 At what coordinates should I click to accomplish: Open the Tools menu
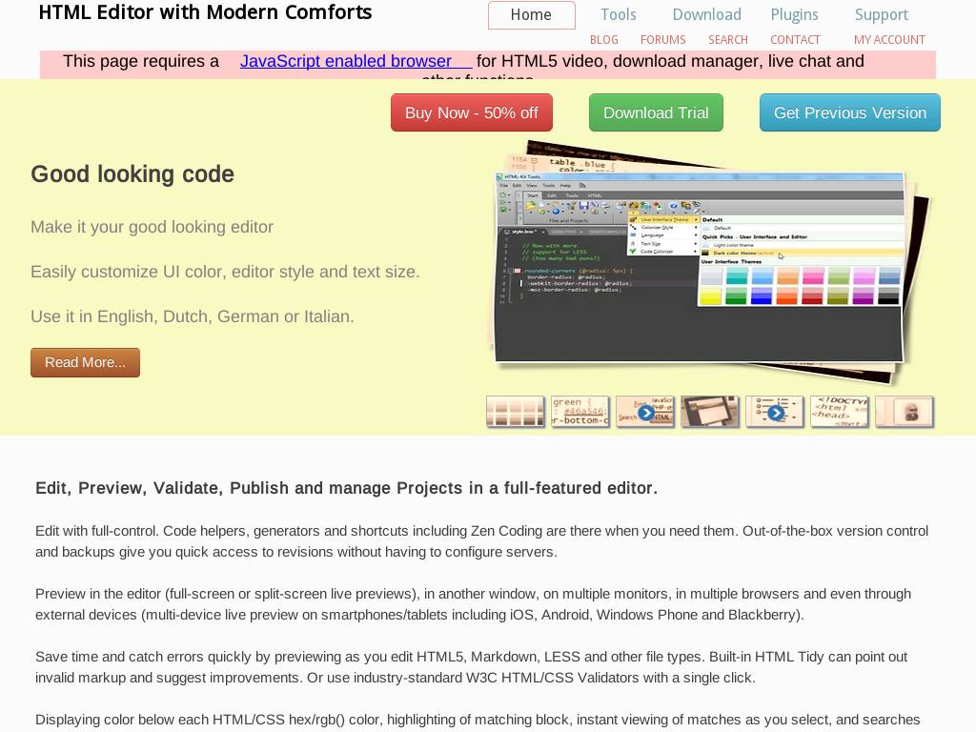click(618, 15)
